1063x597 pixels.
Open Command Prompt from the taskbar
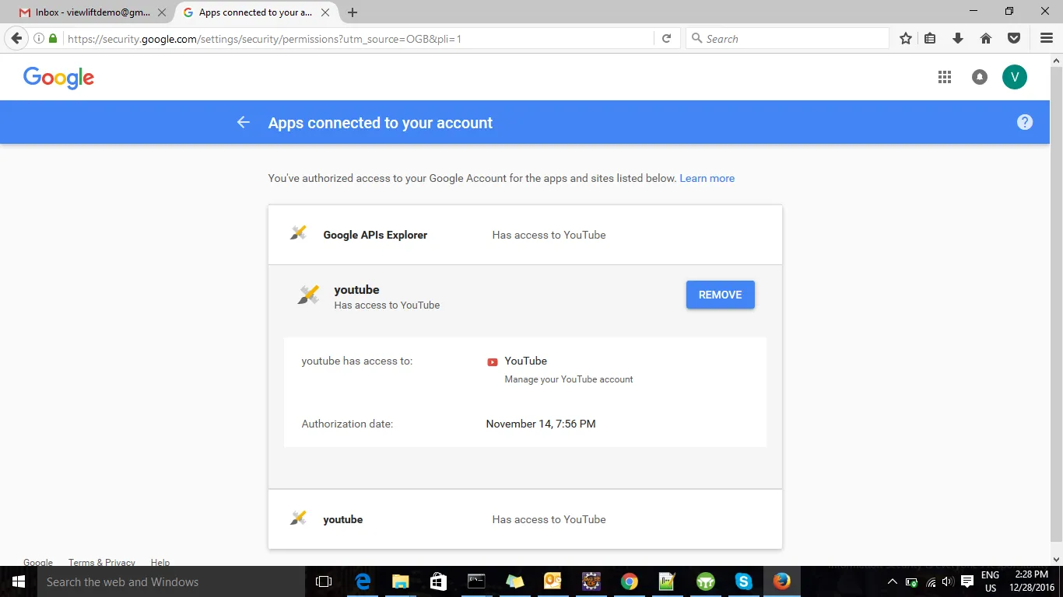pos(477,581)
